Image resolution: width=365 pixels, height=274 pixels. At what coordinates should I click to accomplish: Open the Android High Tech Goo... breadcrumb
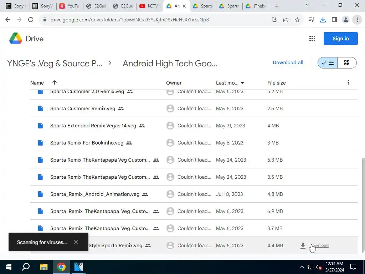(x=170, y=64)
